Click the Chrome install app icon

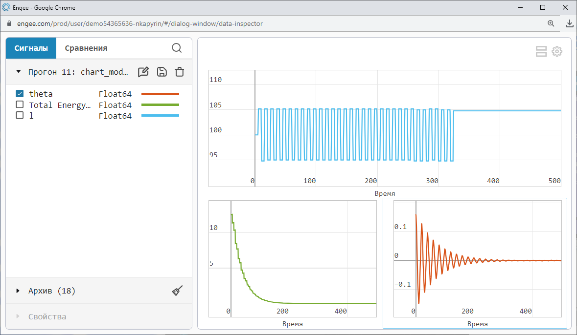[569, 23]
